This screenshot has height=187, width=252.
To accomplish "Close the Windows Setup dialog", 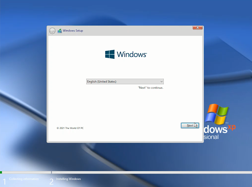I will pos(198,27).
